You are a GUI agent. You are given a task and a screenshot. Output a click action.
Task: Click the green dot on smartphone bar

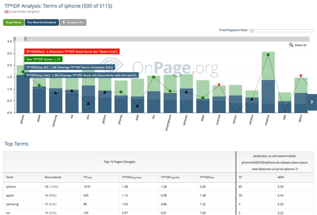[x=170, y=91]
